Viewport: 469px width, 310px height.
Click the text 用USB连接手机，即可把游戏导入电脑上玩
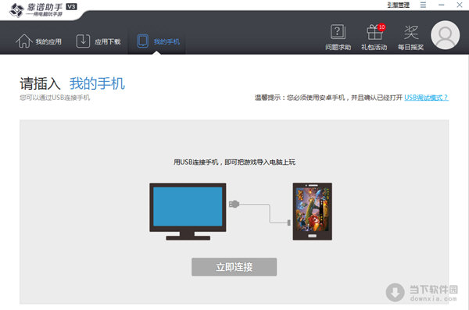pyautogui.click(x=234, y=162)
